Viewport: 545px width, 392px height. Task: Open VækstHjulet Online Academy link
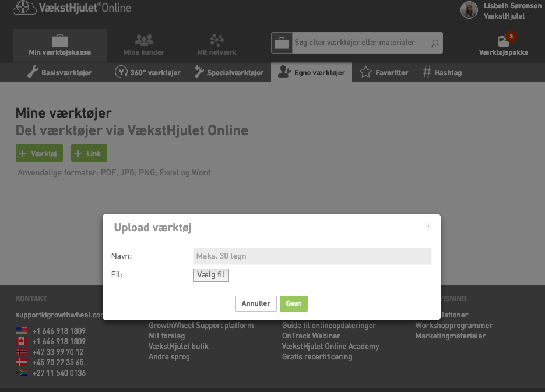(330, 346)
